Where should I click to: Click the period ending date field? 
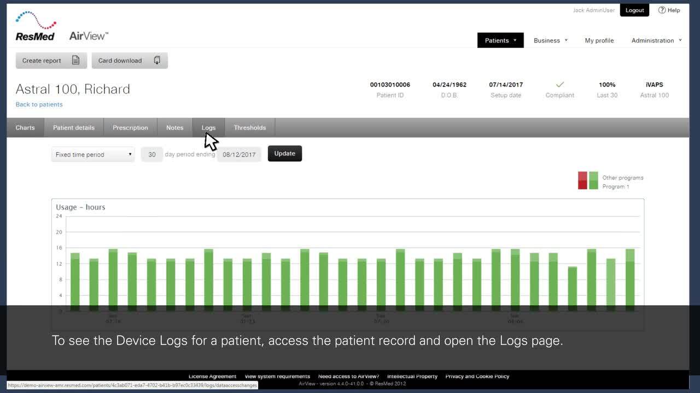tap(239, 154)
